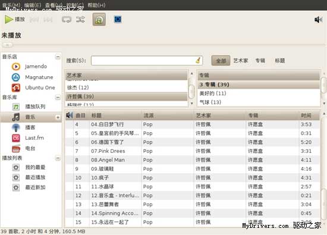Select album 气球 (13)
The height and width of the screenshot is (235, 327).
pyautogui.click(x=259, y=102)
